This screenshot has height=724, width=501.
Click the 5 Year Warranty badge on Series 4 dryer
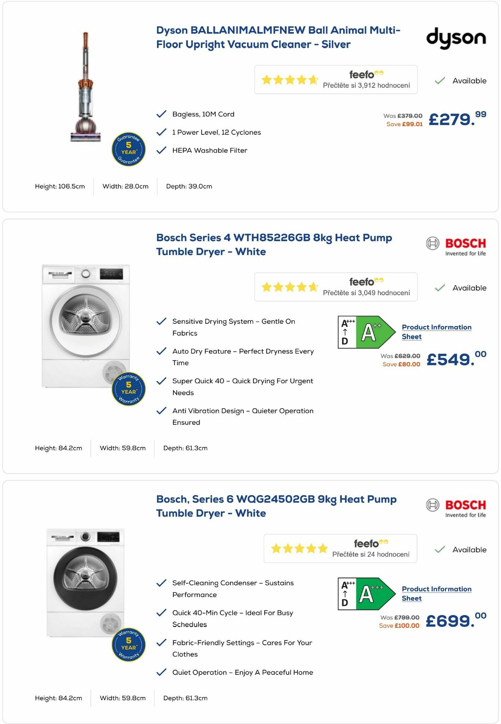coord(129,388)
